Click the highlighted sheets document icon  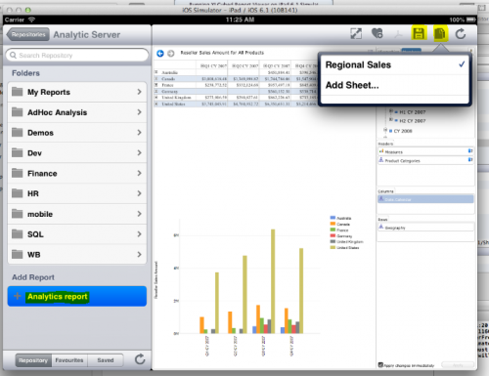(440, 33)
